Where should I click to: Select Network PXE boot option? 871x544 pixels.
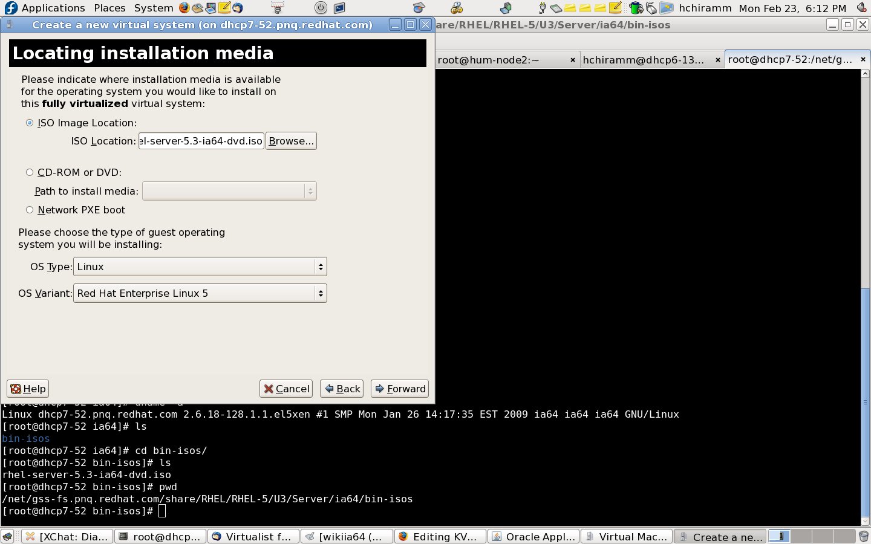[30, 210]
